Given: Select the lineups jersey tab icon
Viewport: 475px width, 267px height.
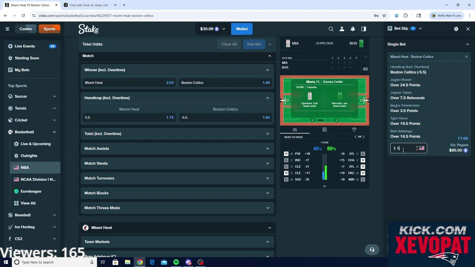Looking at the screenshot, I should pos(354,129).
